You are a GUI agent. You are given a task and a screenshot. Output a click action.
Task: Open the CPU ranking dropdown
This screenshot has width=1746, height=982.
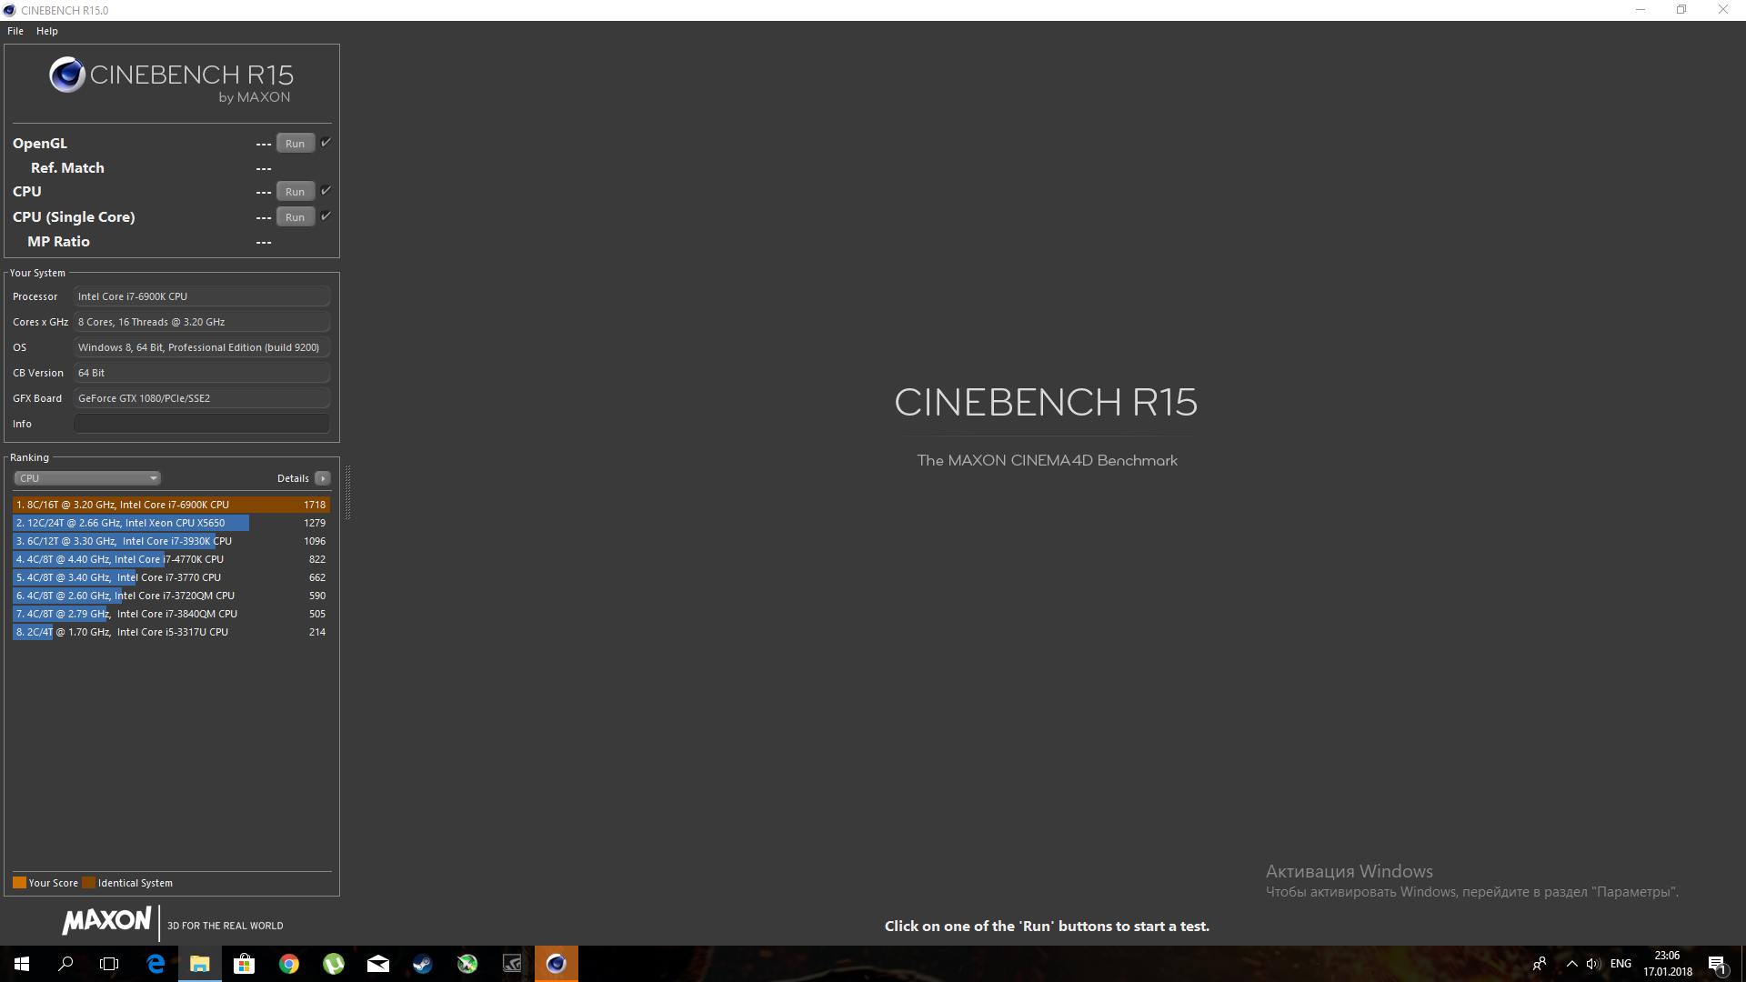tap(87, 478)
